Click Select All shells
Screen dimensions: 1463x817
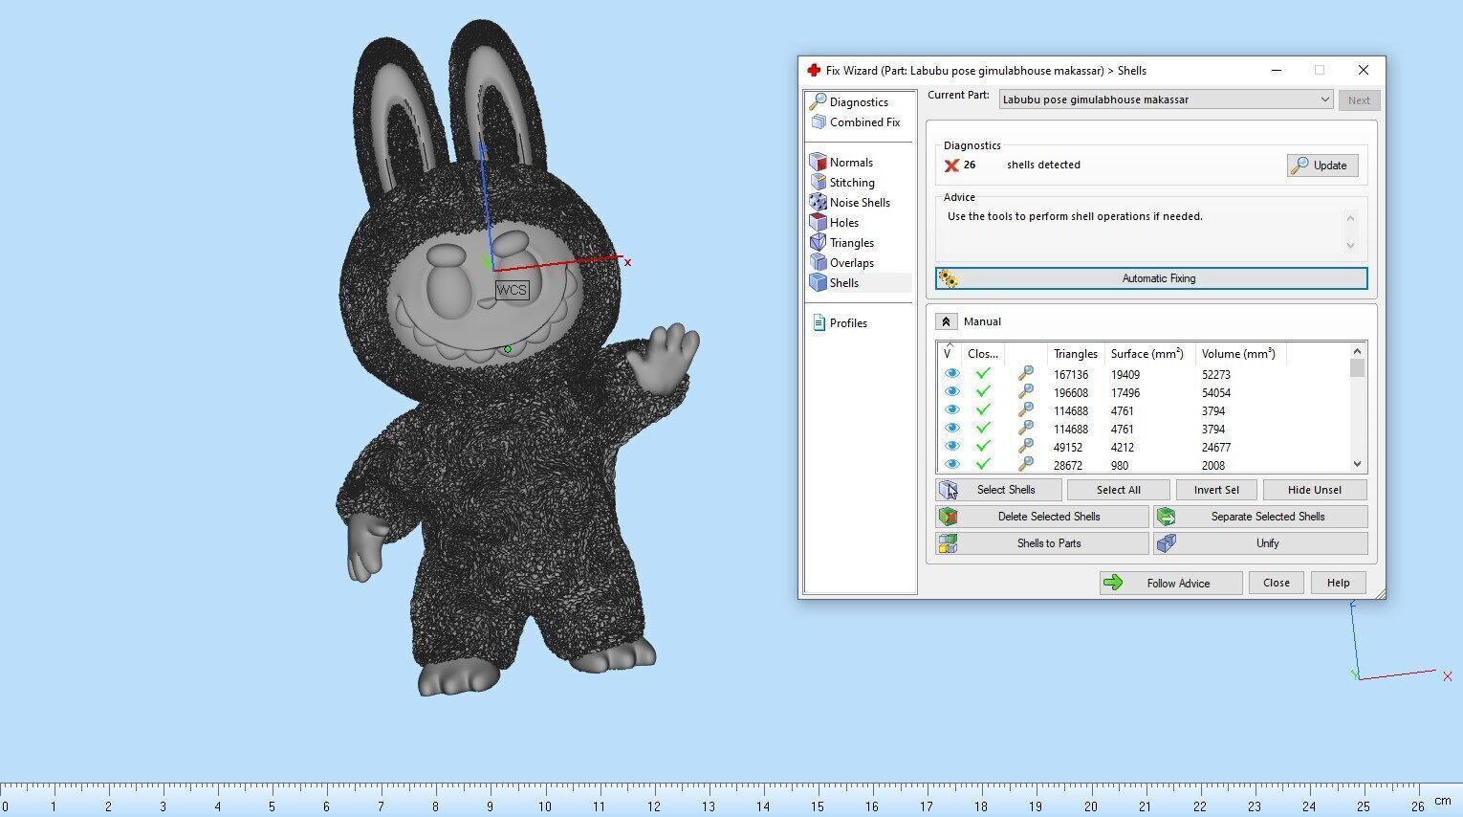[1118, 490]
